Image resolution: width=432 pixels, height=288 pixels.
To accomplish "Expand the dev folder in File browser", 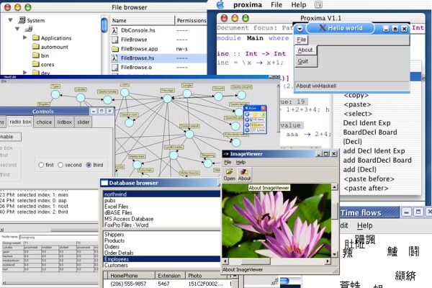I will point(25,72).
